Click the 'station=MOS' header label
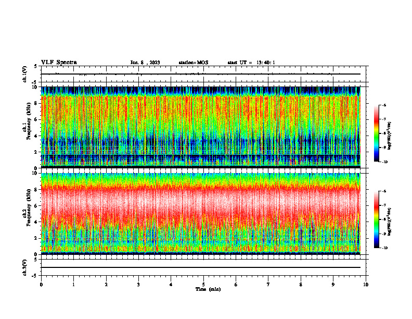The width and height of the screenshot is (412, 319). tap(194, 63)
